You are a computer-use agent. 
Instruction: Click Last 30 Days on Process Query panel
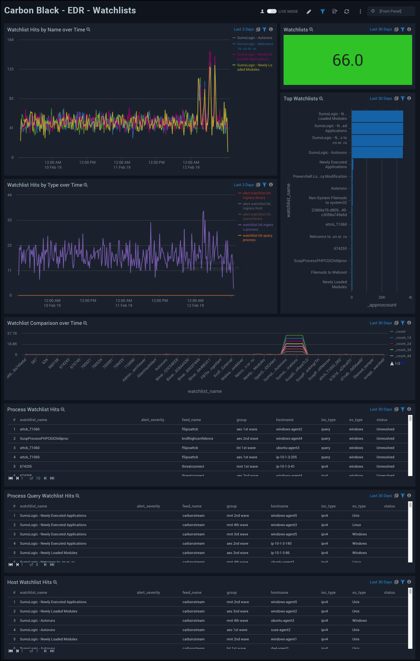point(380,496)
